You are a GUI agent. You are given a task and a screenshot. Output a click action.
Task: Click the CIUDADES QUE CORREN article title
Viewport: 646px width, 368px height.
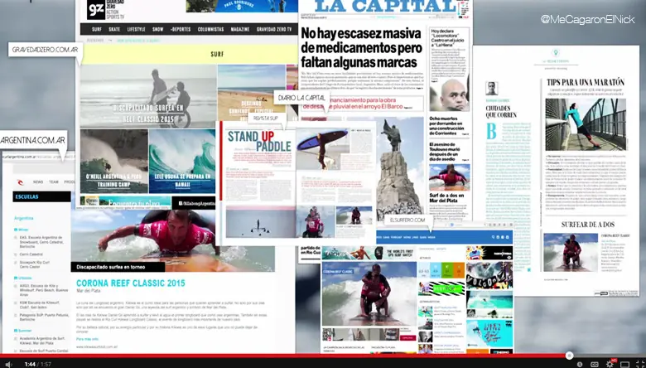pos(500,112)
